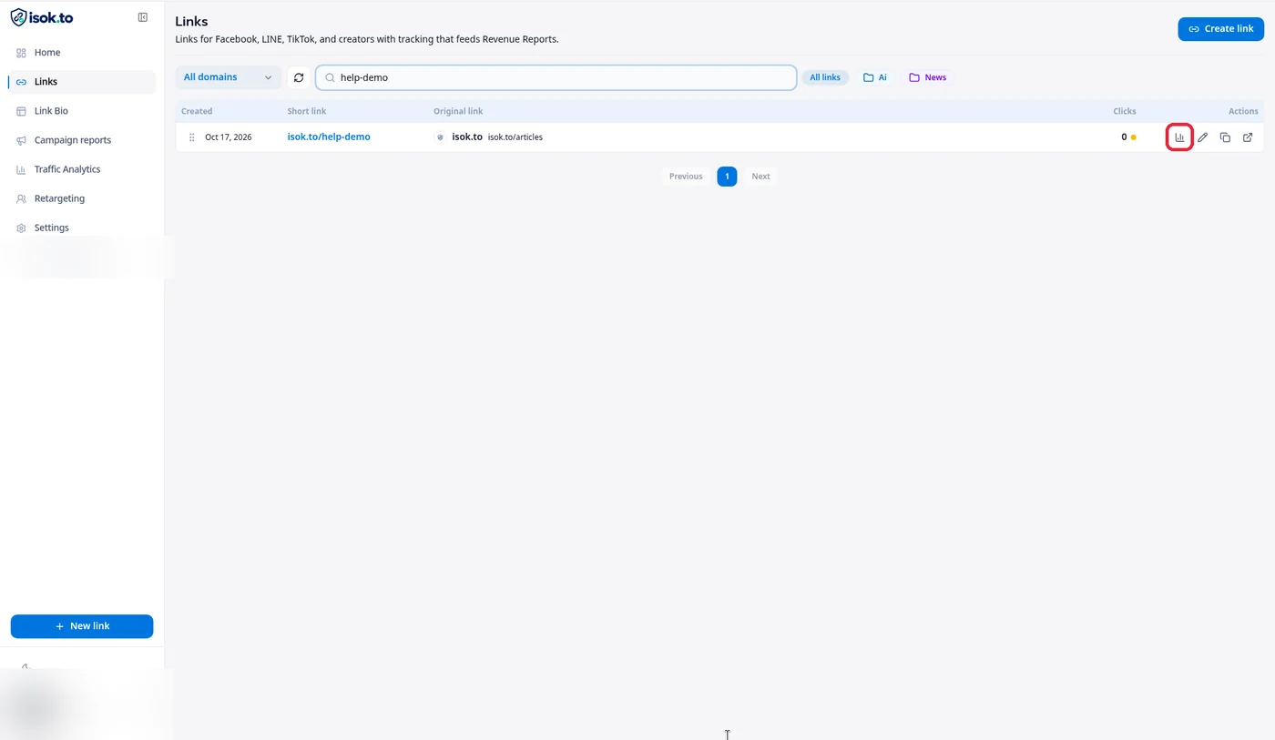The image size is (1275, 740).
Task: Select page 1 in pagination
Action: point(727,177)
